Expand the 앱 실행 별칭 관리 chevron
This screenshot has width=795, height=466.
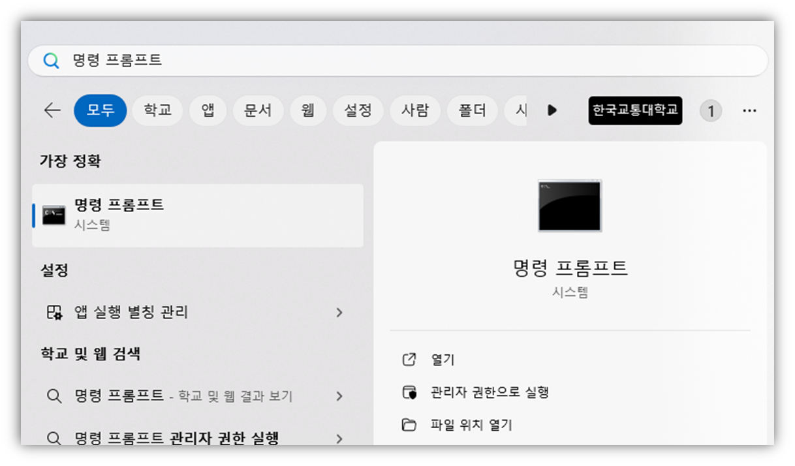pyautogui.click(x=339, y=313)
